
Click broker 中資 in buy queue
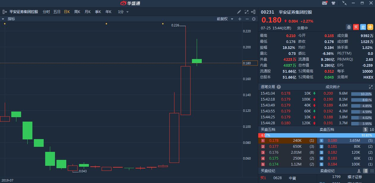click(x=292, y=178)
